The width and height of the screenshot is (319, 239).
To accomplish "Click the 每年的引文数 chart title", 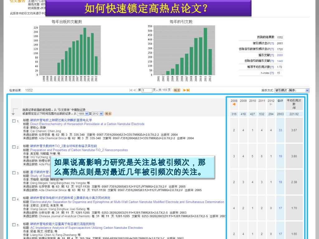I will tap(181, 22).
